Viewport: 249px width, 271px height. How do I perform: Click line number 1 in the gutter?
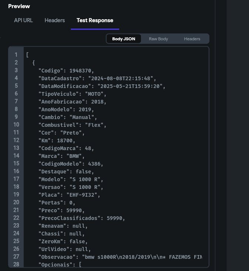pyautogui.click(x=16, y=55)
